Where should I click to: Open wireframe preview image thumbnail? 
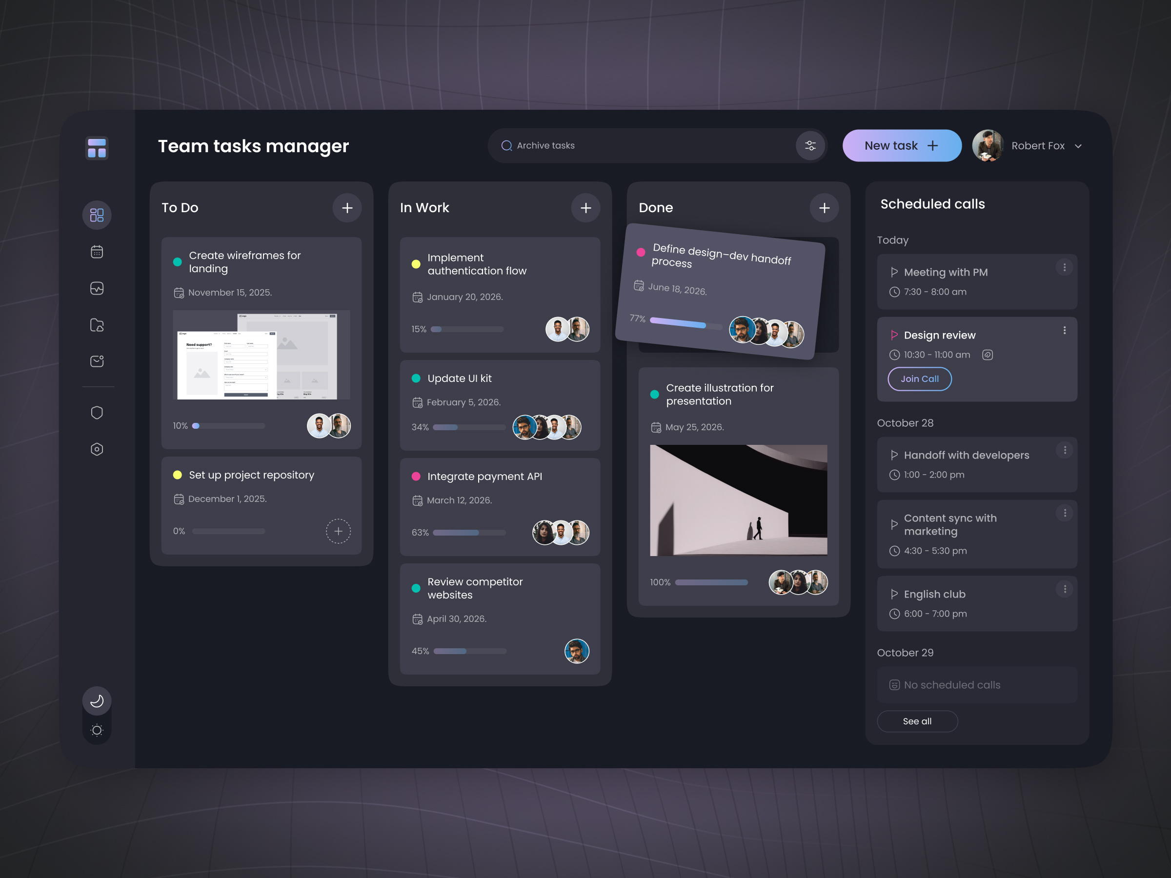point(262,355)
